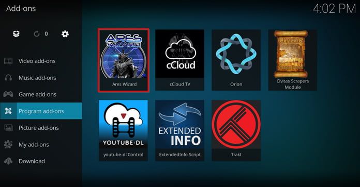The width and height of the screenshot is (360, 187).
Task: Open add-on settings gear icon
Action: 65,34
